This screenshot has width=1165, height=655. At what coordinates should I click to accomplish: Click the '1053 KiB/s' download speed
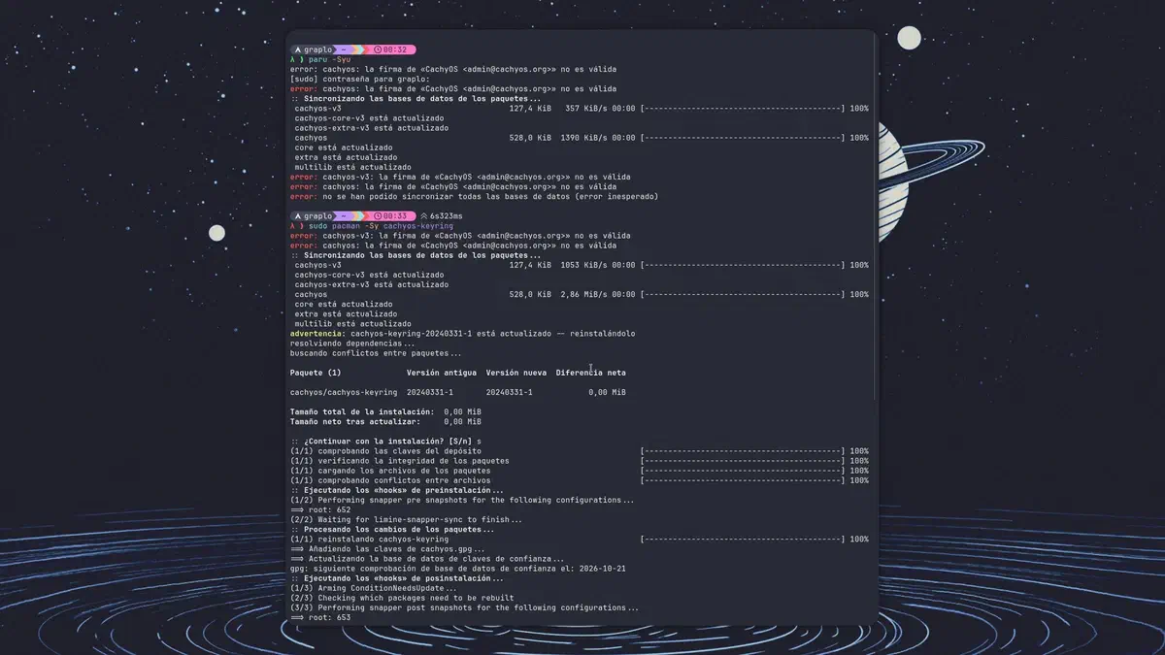pyautogui.click(x=584, y=265)
